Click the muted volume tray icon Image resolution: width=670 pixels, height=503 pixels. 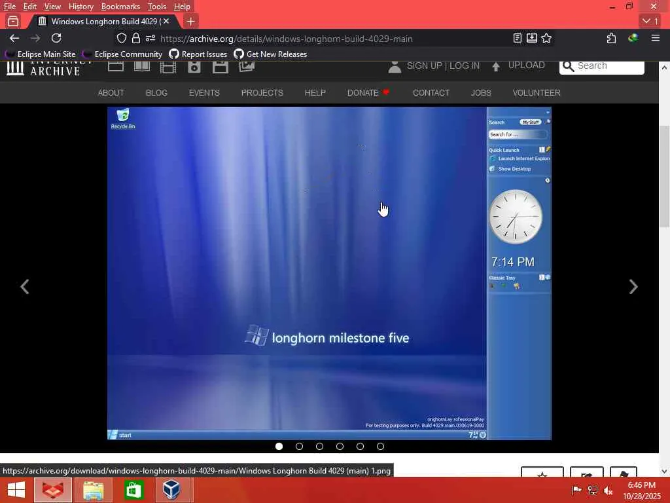(x=608, y=490)
